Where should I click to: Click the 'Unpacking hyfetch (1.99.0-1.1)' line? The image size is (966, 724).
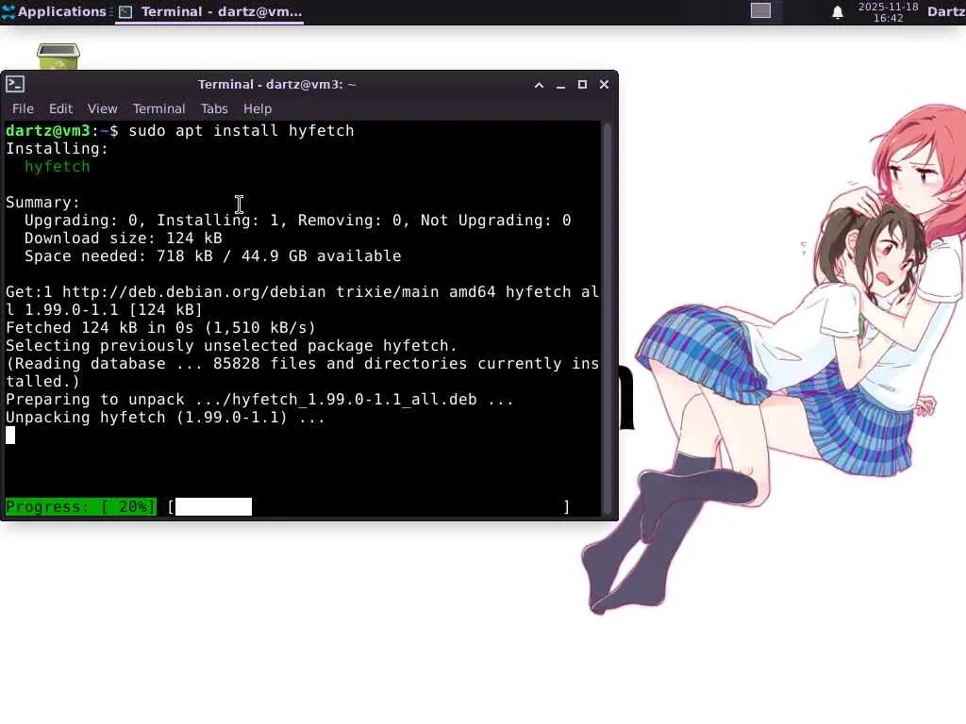(x=165, y=418)
